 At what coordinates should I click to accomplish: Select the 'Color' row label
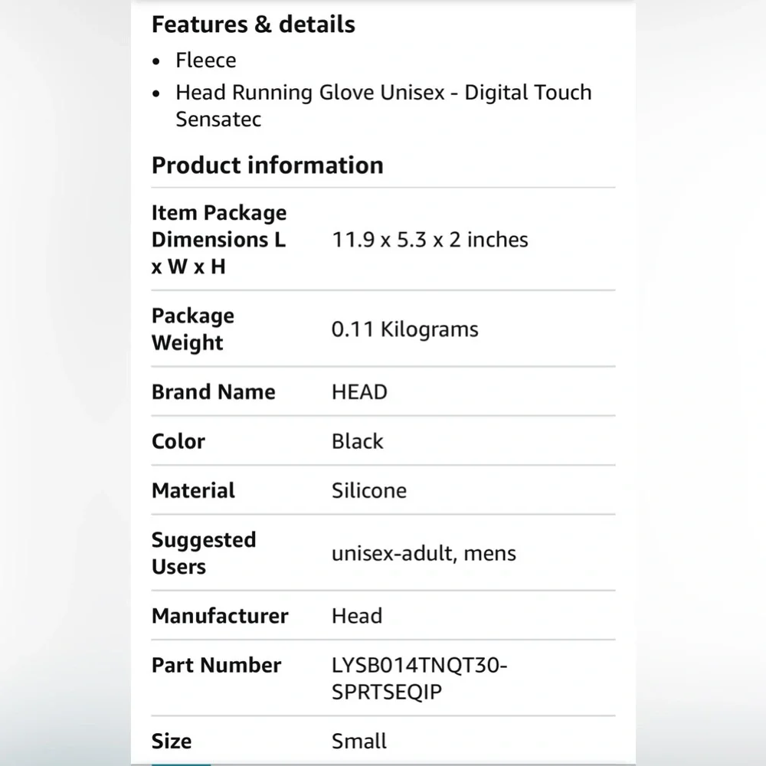[178, 441]
